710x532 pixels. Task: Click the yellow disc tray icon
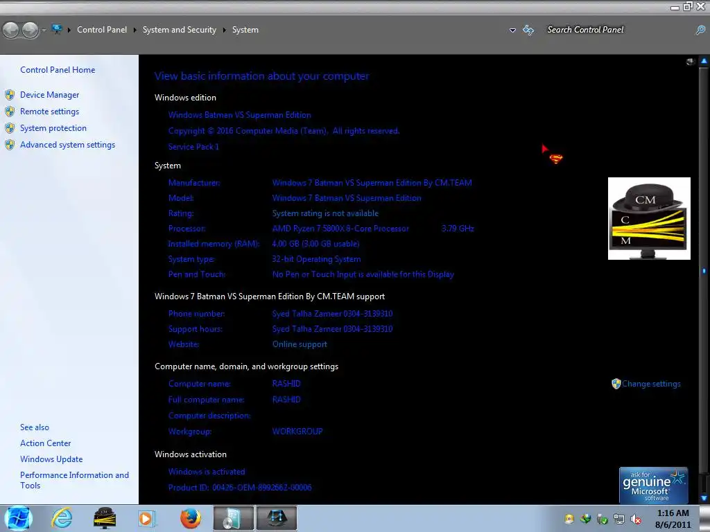point(569,519)
